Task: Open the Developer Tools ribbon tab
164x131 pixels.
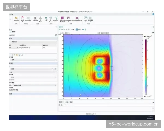Action: (x=11, y=14)
